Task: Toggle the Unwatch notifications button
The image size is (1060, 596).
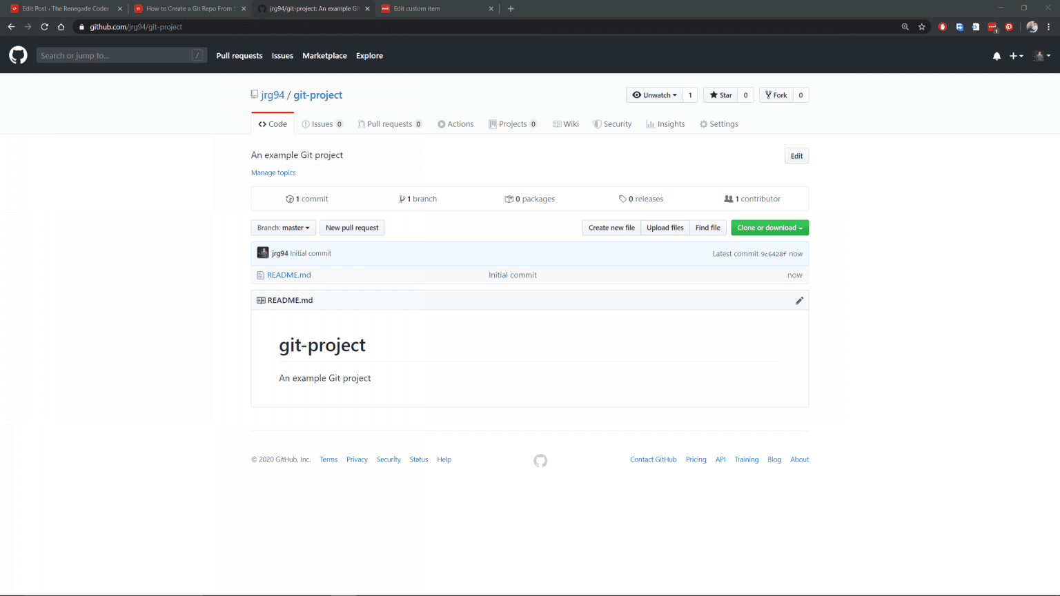Action: coord(654,95)
